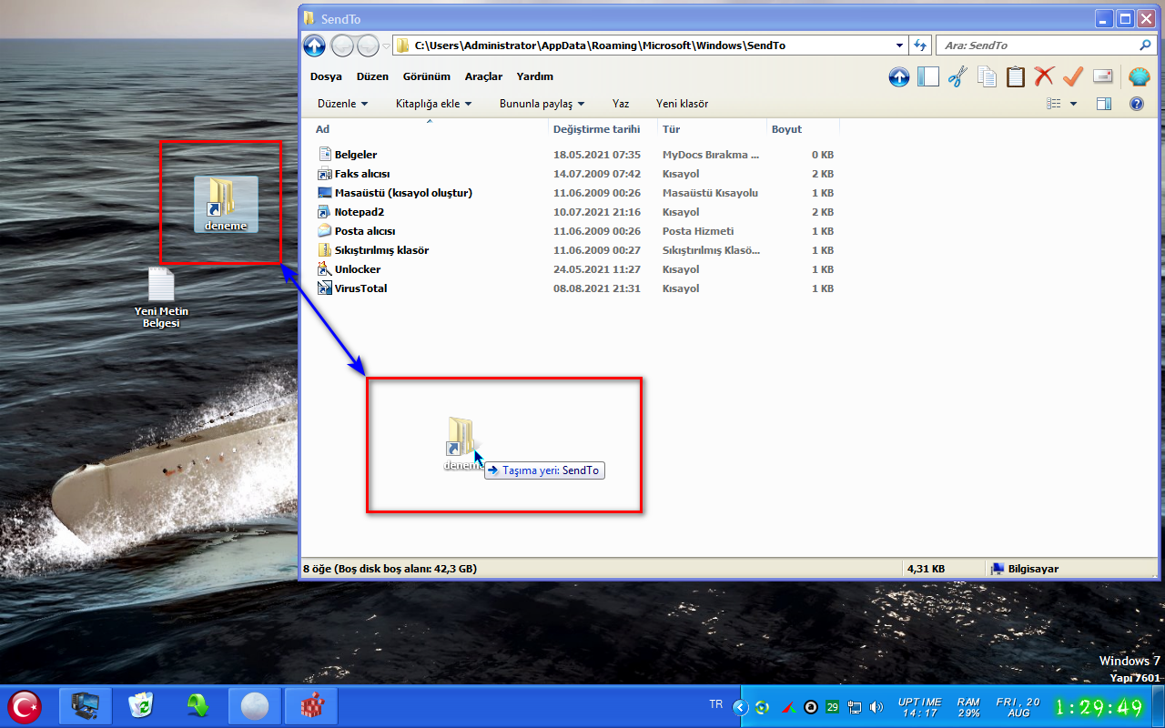1165x728 pixels.
Task: Click the speaker volume tray icon
Action: (876, 707)
